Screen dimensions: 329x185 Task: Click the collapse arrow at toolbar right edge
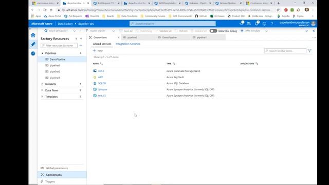(x=314, y=31)
